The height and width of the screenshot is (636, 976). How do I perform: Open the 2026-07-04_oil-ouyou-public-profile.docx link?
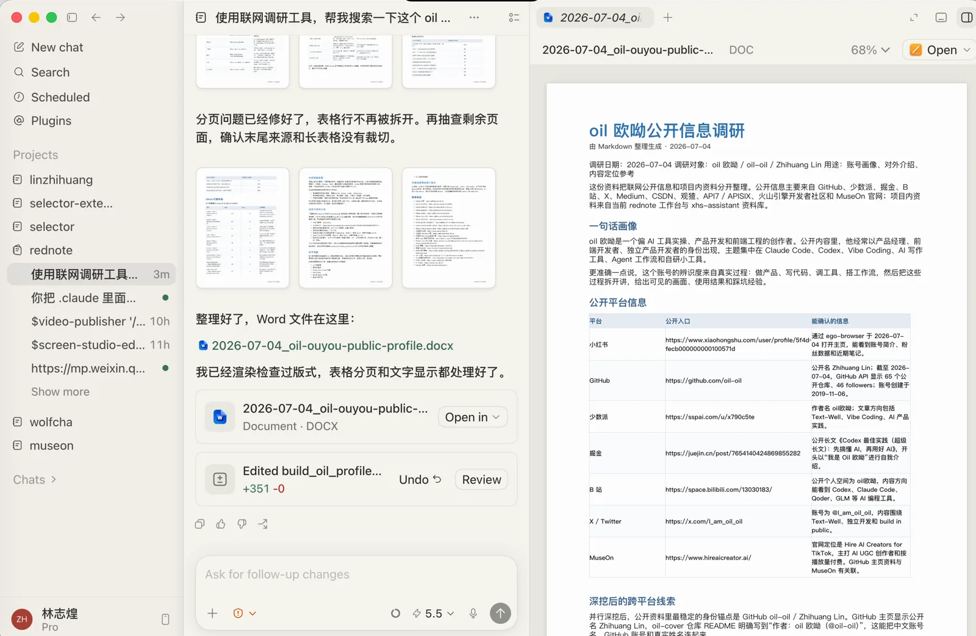(332, 345)
